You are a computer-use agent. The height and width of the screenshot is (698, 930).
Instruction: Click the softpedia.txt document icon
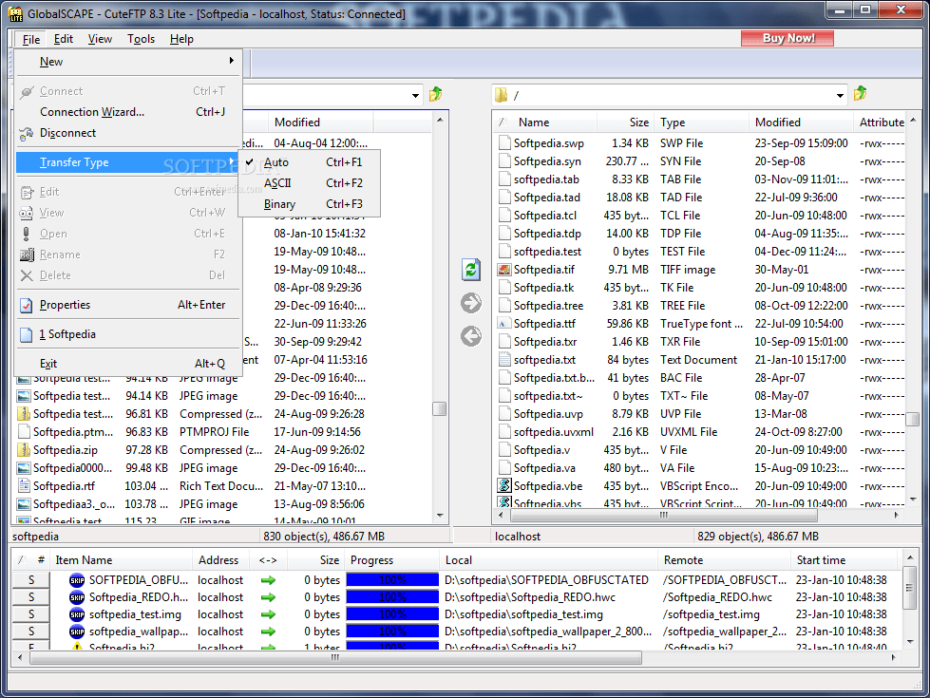pos(504,359)
